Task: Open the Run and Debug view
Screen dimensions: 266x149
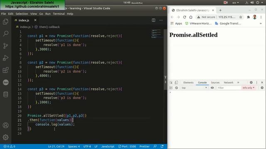Action: tap(5, 58)
